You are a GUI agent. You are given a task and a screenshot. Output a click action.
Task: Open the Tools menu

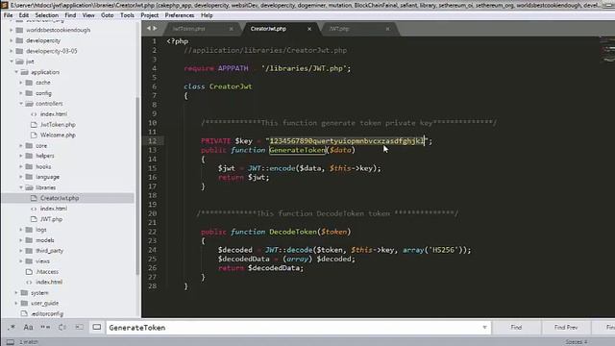pyautogui.click(x=127, y=15)
